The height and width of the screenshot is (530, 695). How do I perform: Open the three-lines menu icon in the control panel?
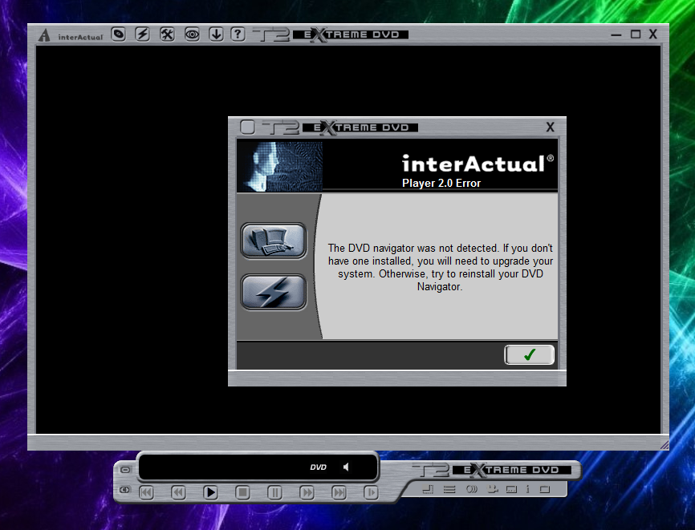(449, 489)
